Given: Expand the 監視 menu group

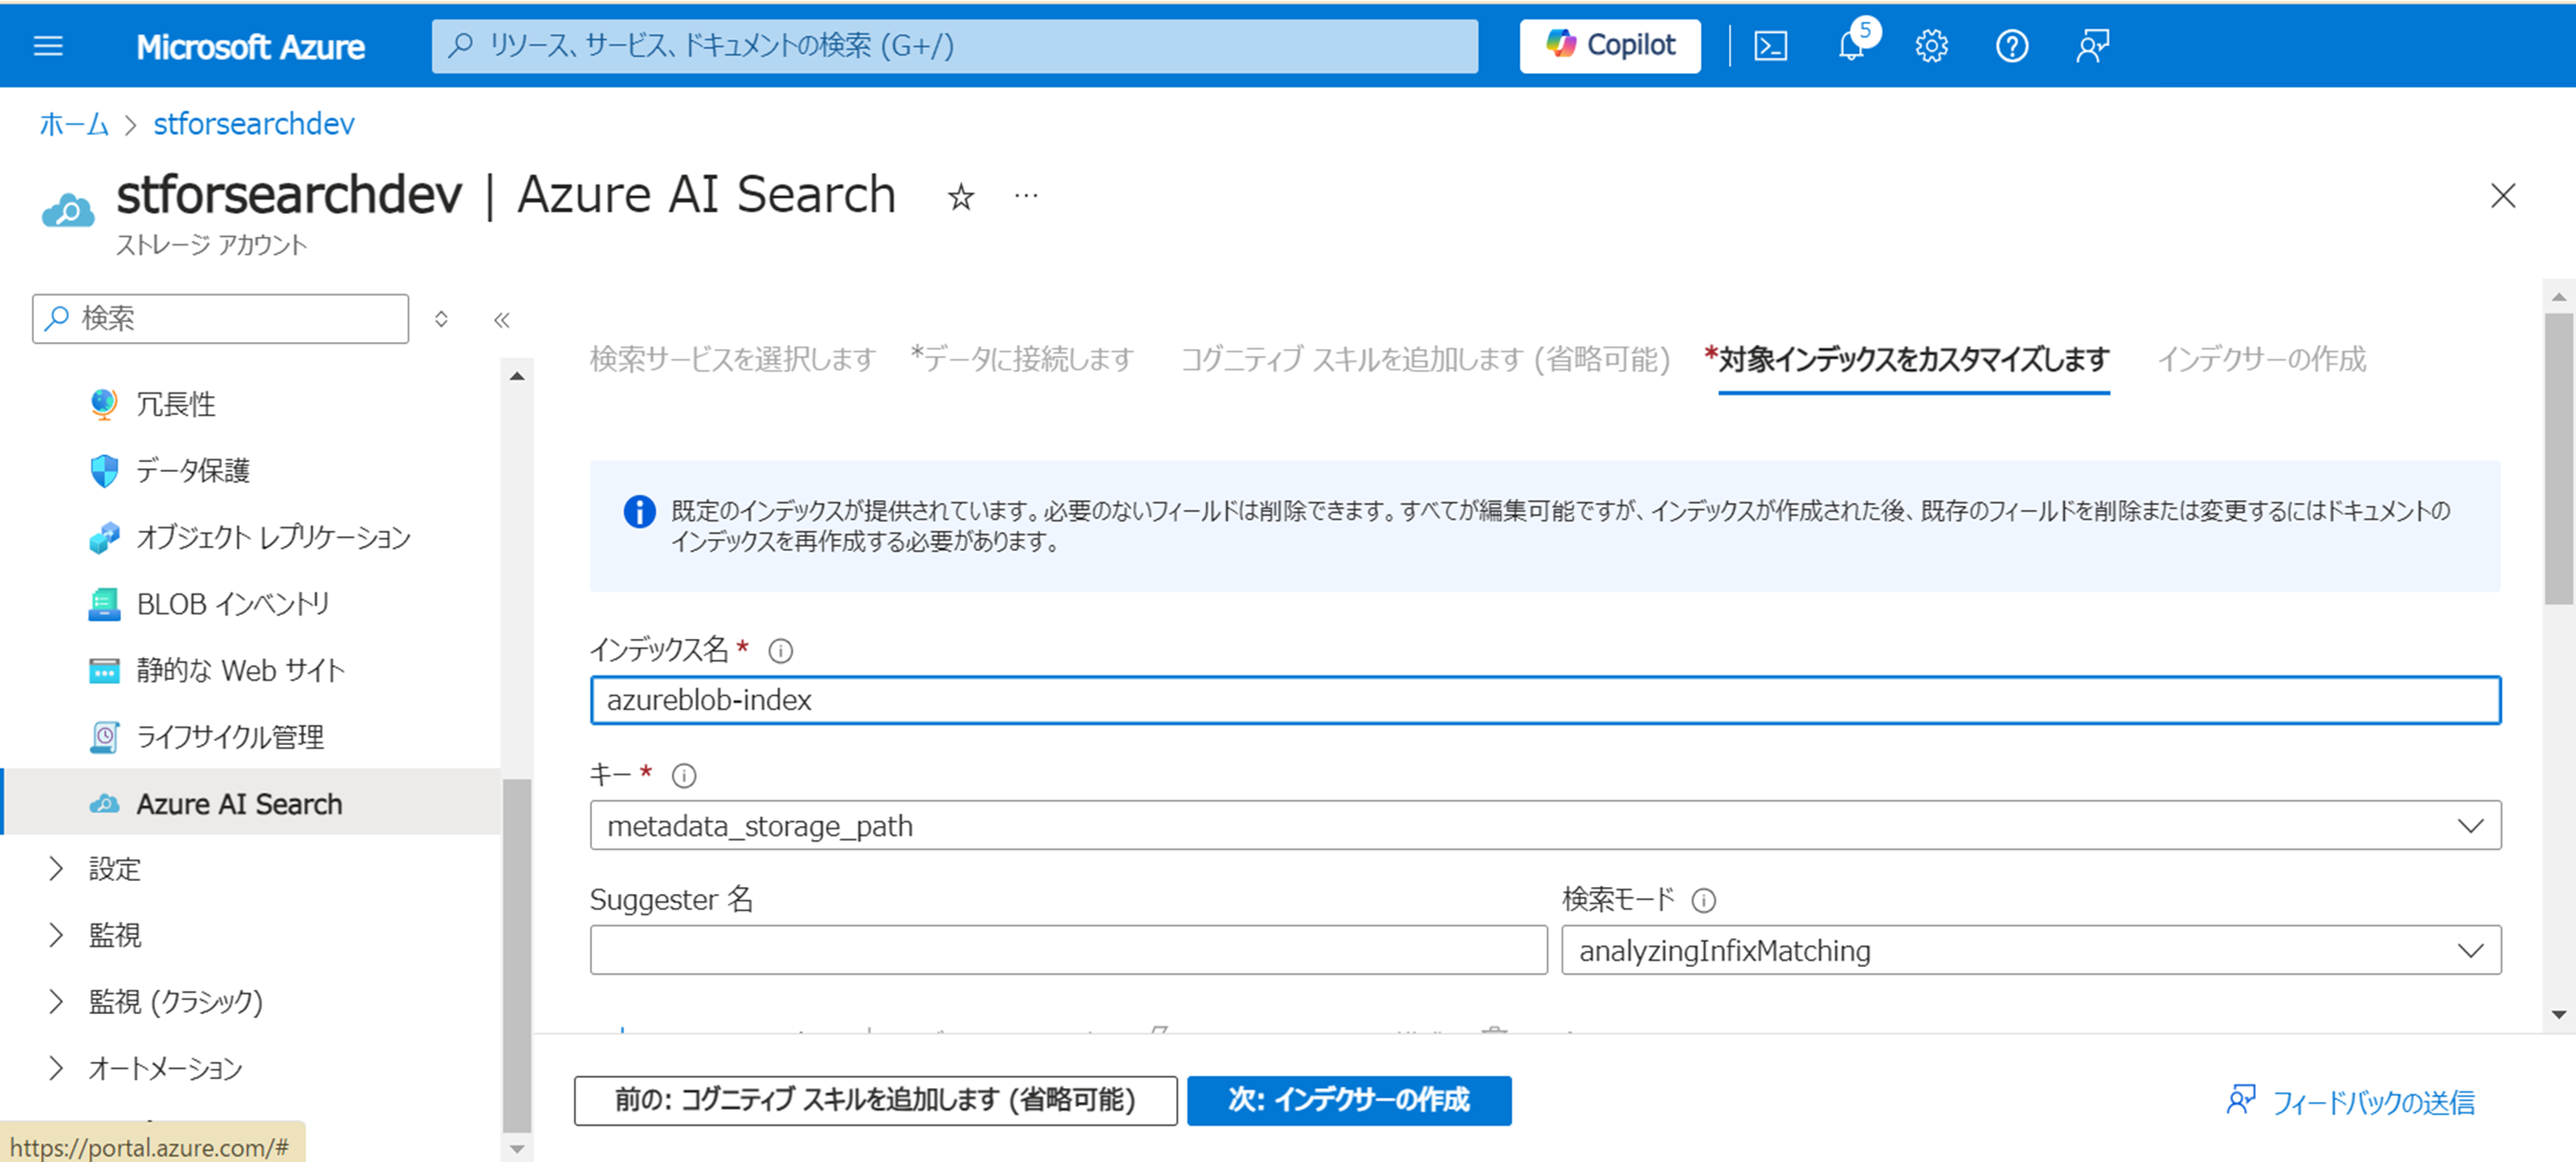Looking at the screenshot, I should 56,935.
